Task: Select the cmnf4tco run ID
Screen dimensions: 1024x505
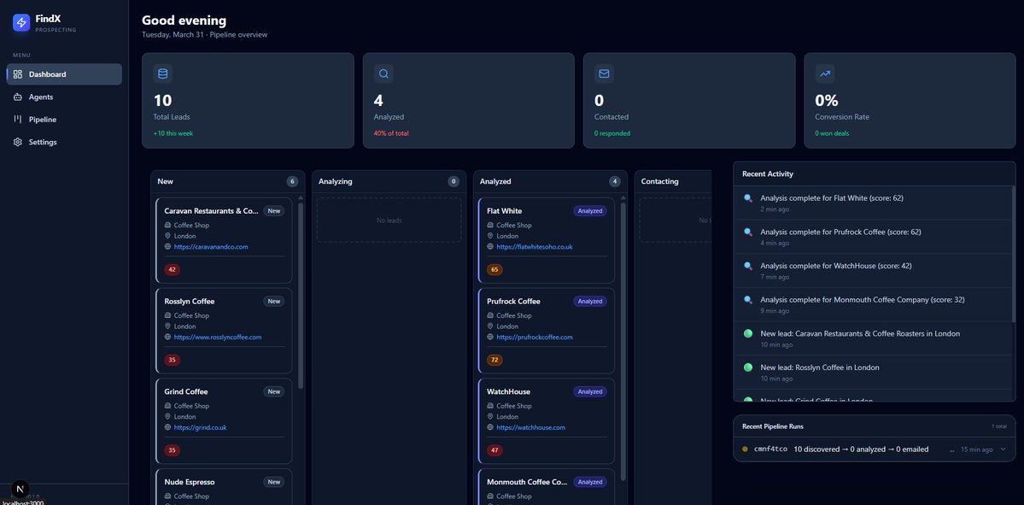Action: click(770, 449)
